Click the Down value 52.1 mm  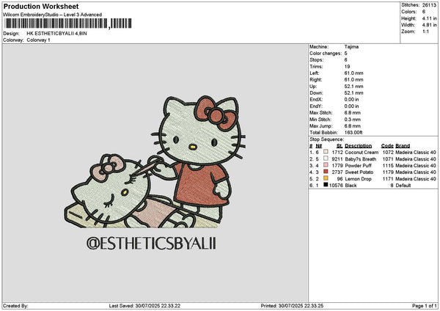pos(353,93)
